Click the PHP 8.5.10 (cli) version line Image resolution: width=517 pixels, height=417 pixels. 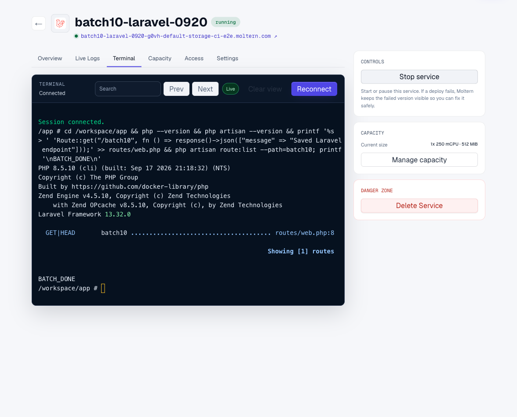(134, 168)
